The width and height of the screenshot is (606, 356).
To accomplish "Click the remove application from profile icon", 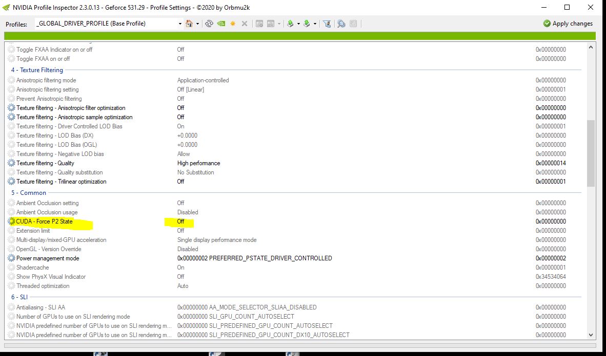I will (x=271, y=24).
